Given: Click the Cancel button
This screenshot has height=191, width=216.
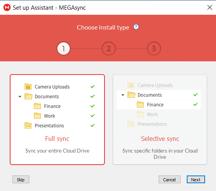Looking at the screenshot, I should [x=170, y=179].
